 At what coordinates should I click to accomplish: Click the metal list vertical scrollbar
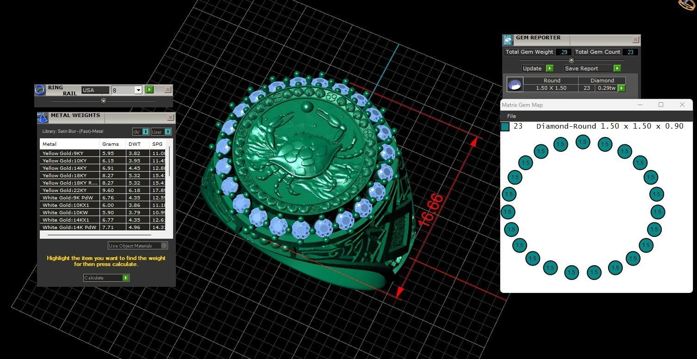170,161
